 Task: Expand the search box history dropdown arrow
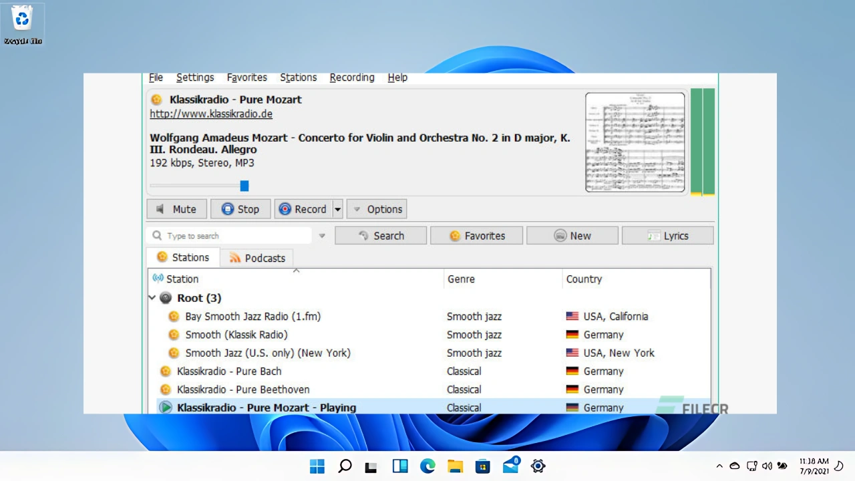point(322,236)
